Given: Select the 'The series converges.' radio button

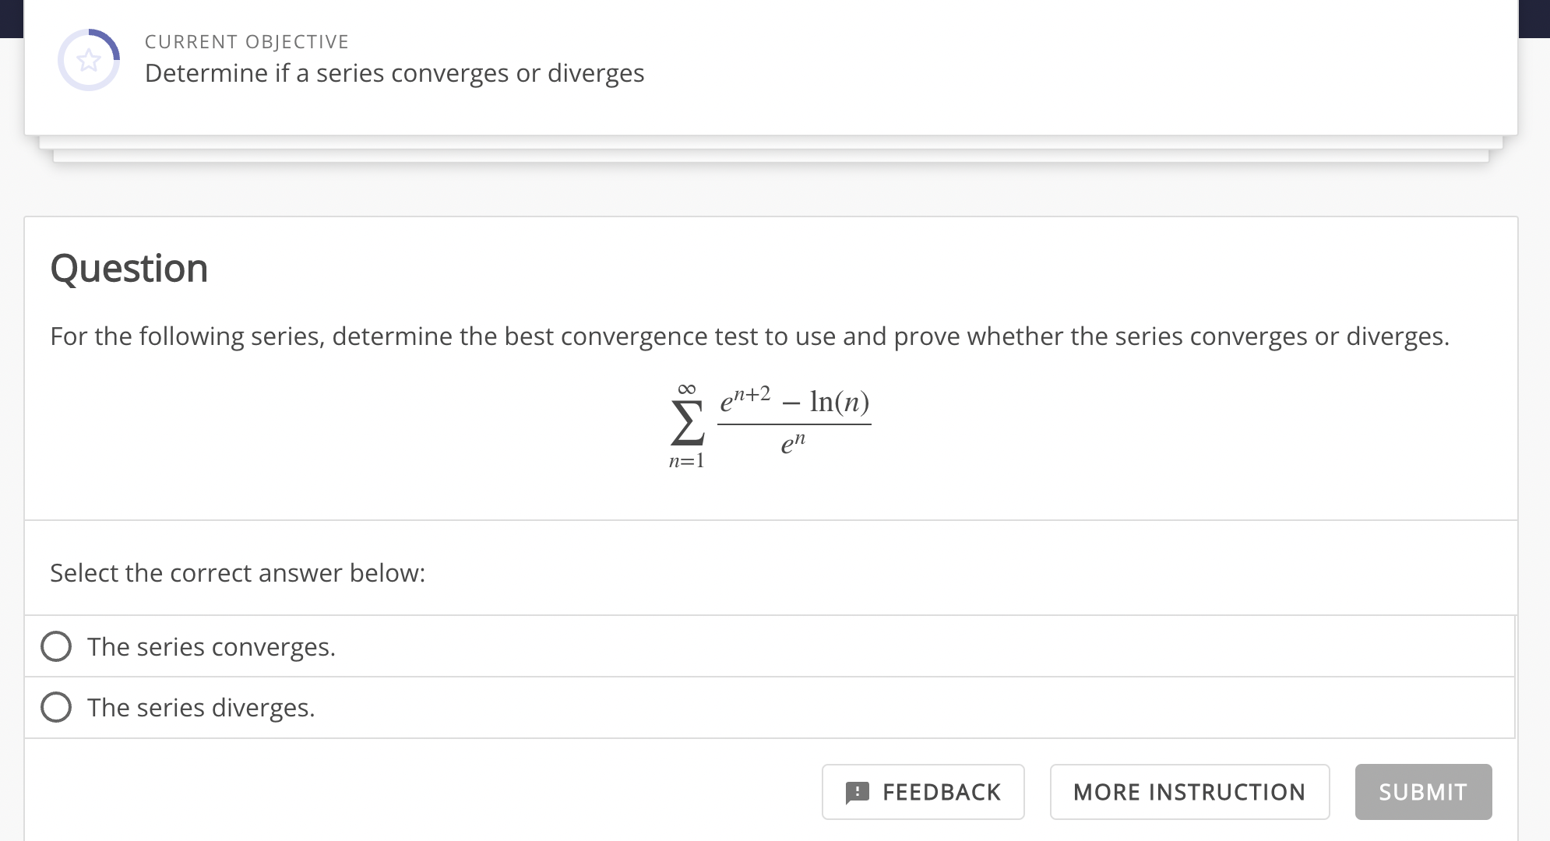Looking at the screenshot, I should pyautogui.click(x=56, y=646).
